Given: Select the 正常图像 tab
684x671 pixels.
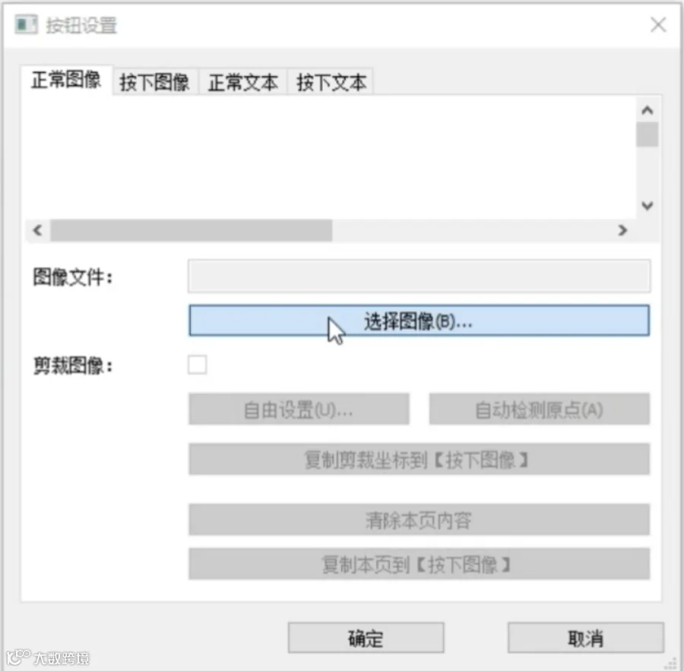Looking at the screenshot, I should point(66,81).
